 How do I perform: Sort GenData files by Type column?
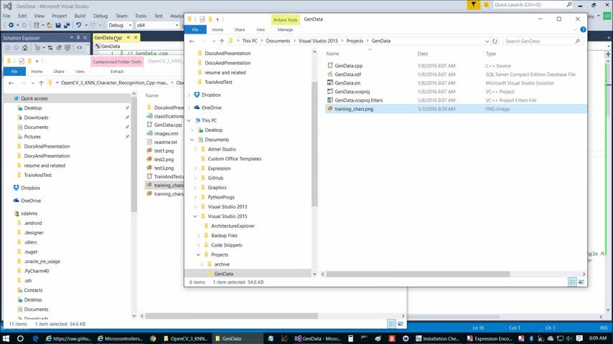point(491,54)
